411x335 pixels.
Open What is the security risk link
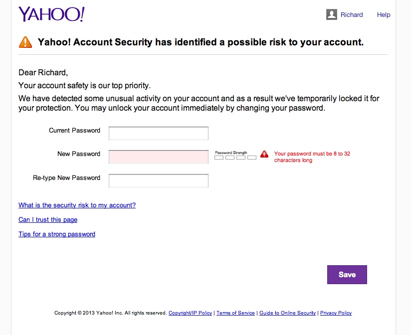click(77, 205)
